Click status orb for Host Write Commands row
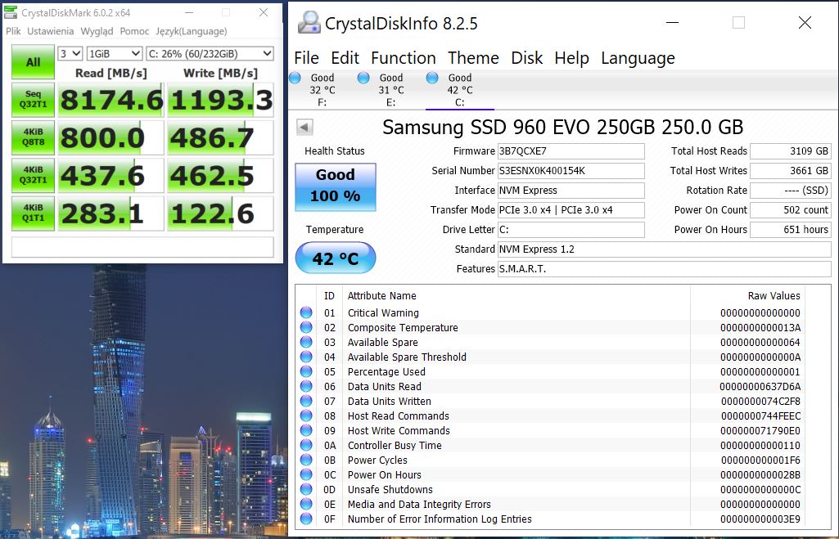 (x=306, y=430)
